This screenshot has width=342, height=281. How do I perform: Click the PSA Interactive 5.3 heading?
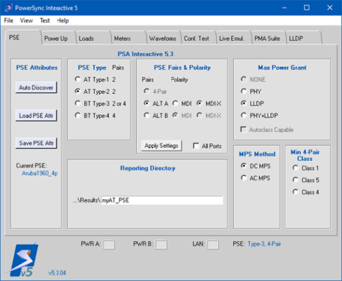pos(146,54)
